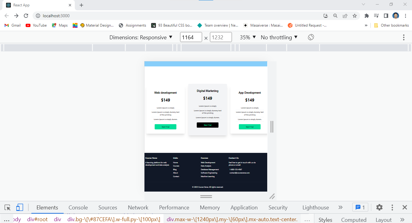
Task: Click Start Trial on Digital Marketing card
Action: point(208,125)
